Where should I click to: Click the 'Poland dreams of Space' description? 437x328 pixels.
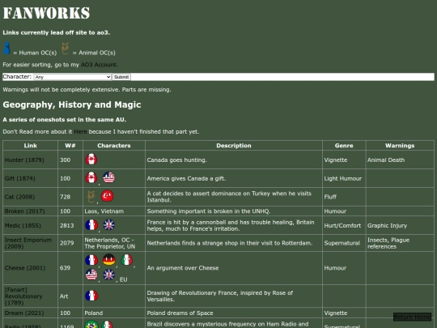pos(180,313)
